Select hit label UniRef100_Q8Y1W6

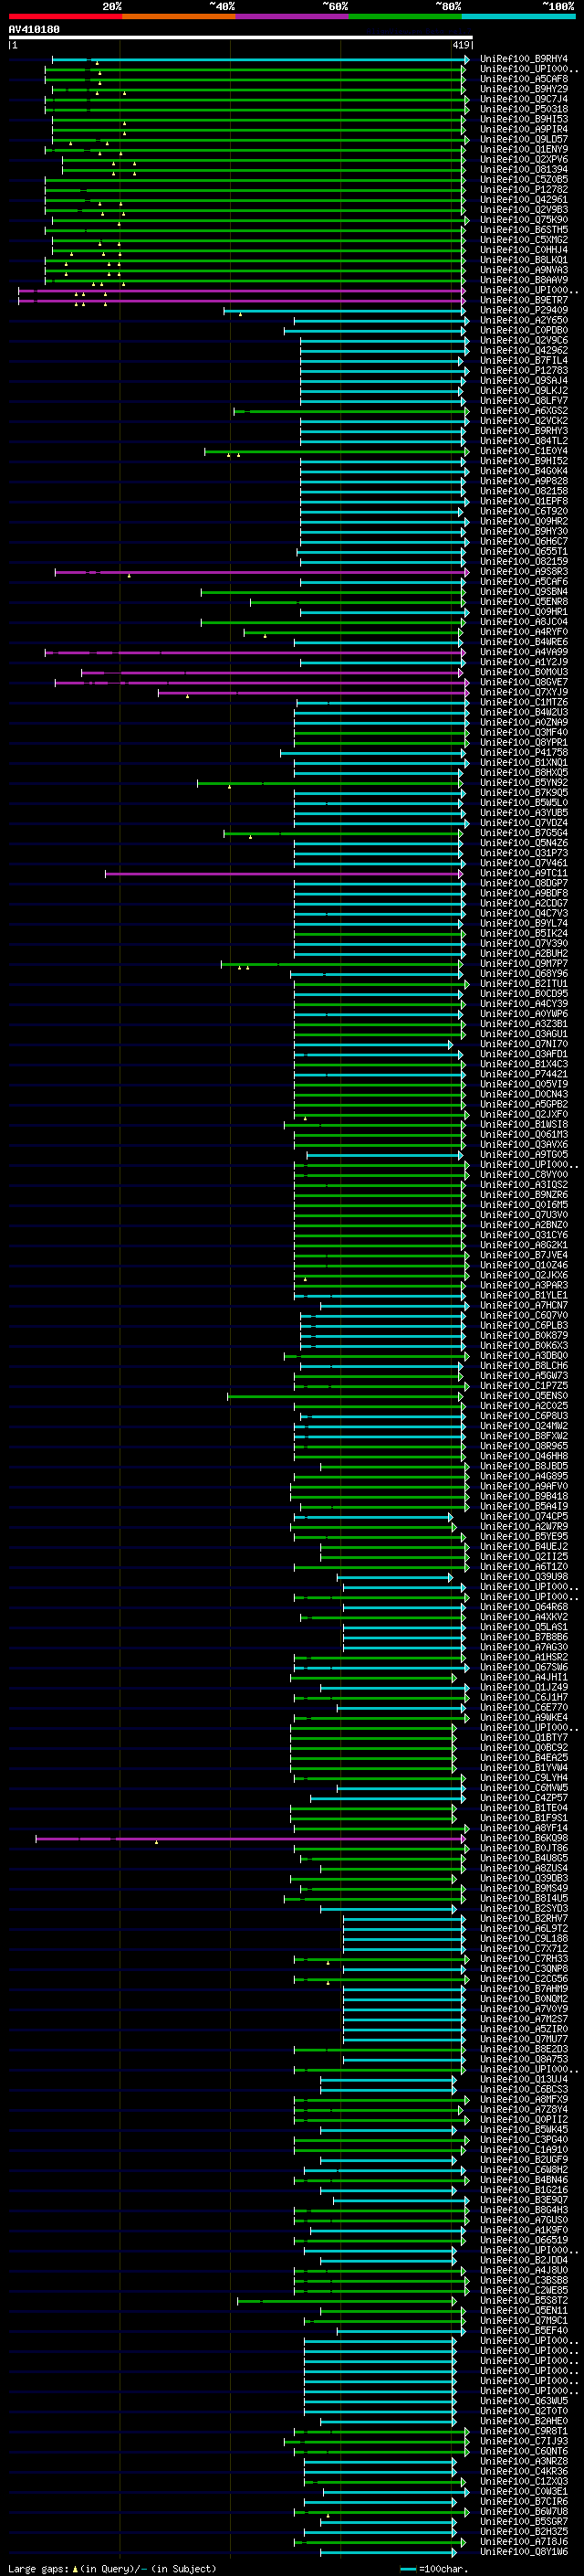[x=524, y=2552]
